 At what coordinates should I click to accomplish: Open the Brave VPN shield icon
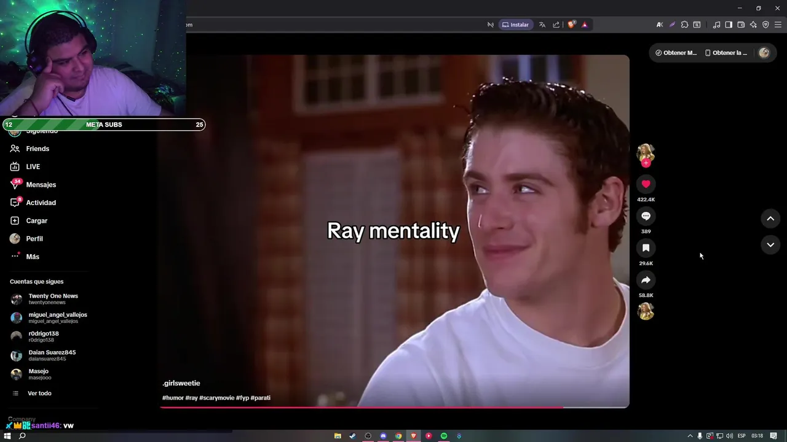(x=765, y=25)
